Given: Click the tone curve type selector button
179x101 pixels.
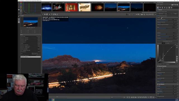Looking at the screenshot, I should [x=163, y=43].
